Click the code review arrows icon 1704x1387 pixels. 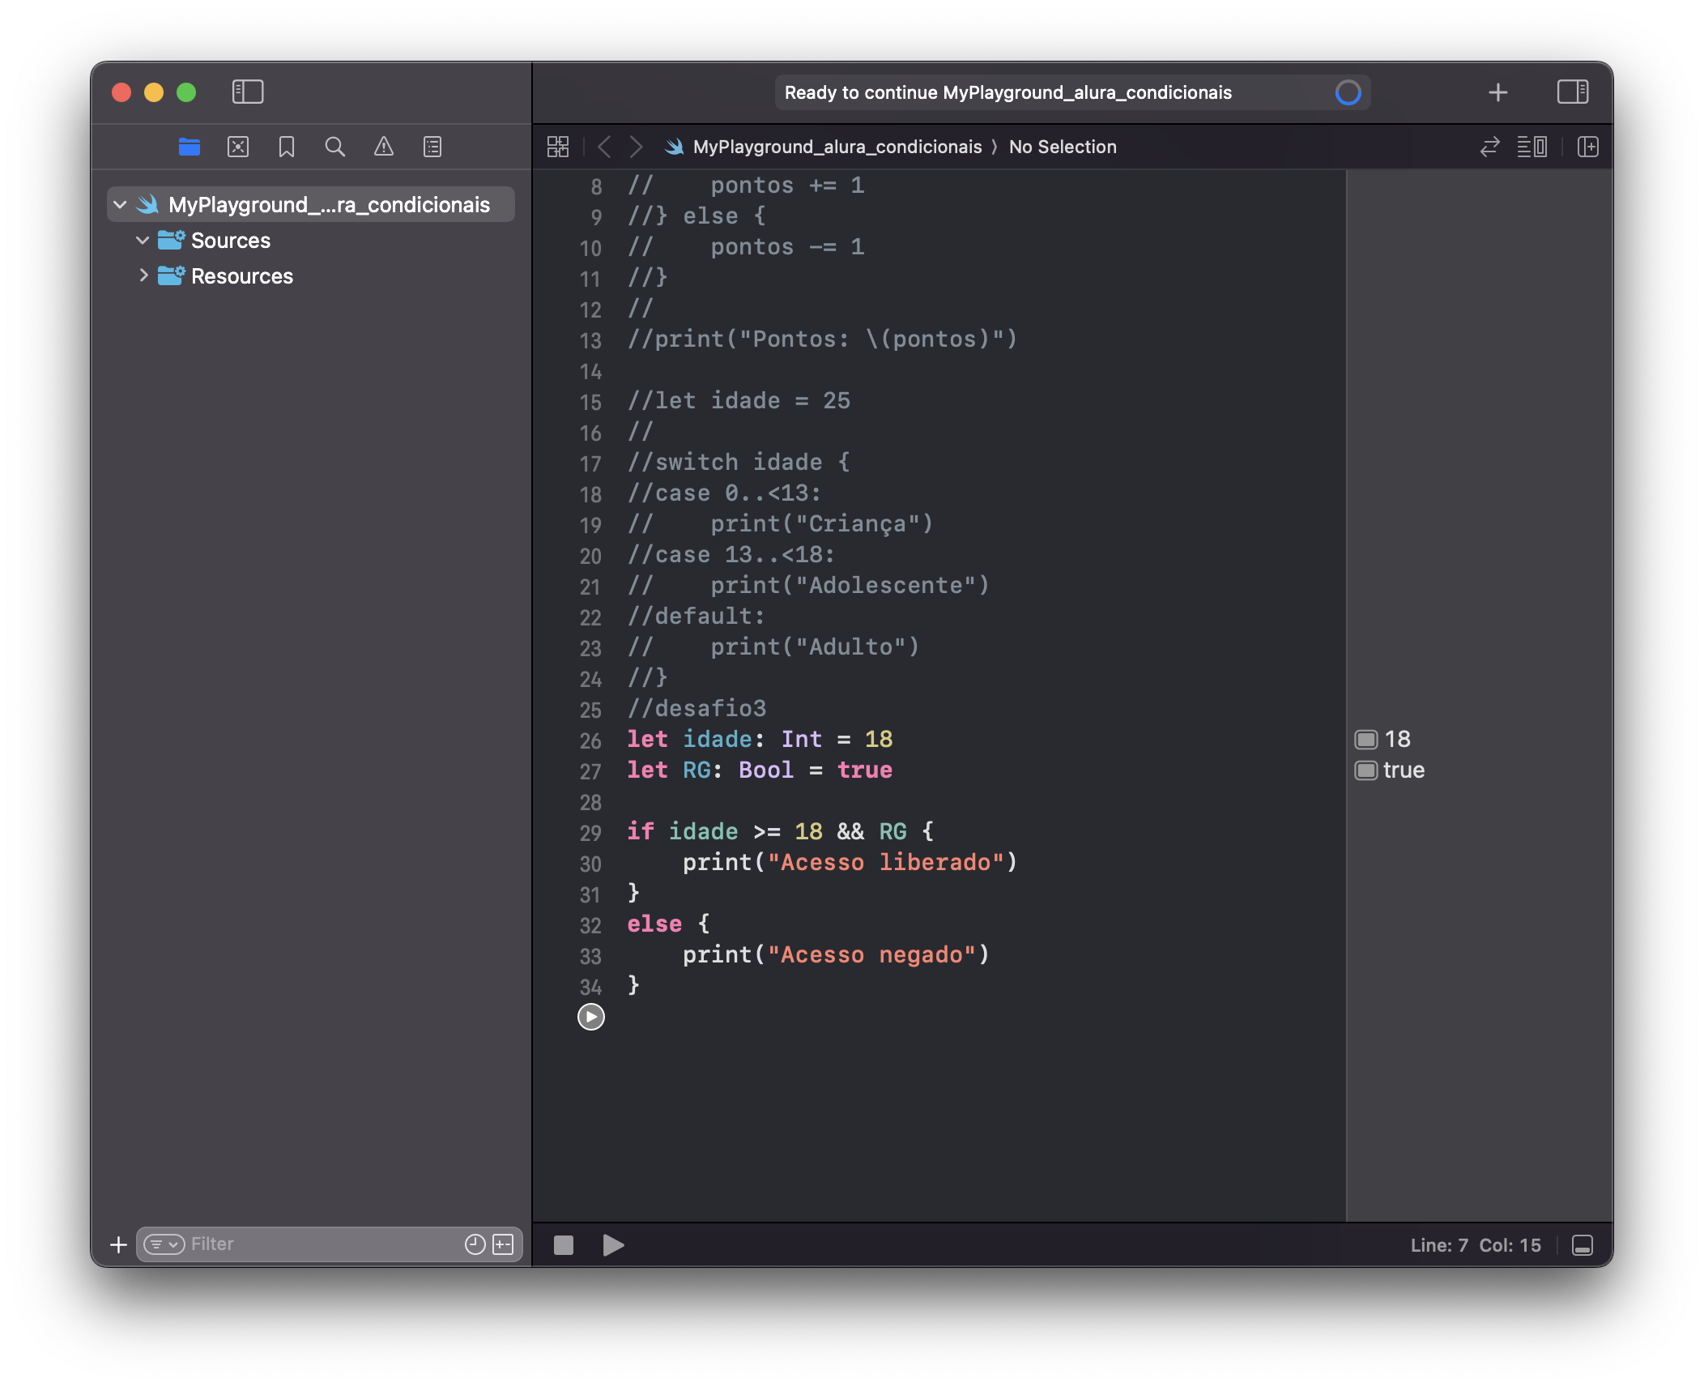1489,147
